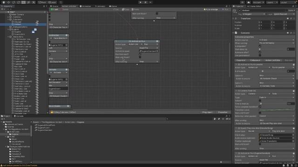Viewport: 298px width, 167px height.
Task: Toggle Run from start checkbox in node
Action: (140, 54)
